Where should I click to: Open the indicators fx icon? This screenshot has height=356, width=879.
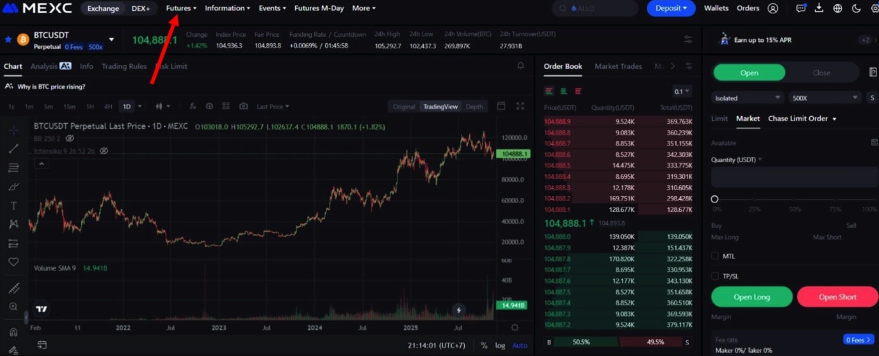click(x=193, y=107)
